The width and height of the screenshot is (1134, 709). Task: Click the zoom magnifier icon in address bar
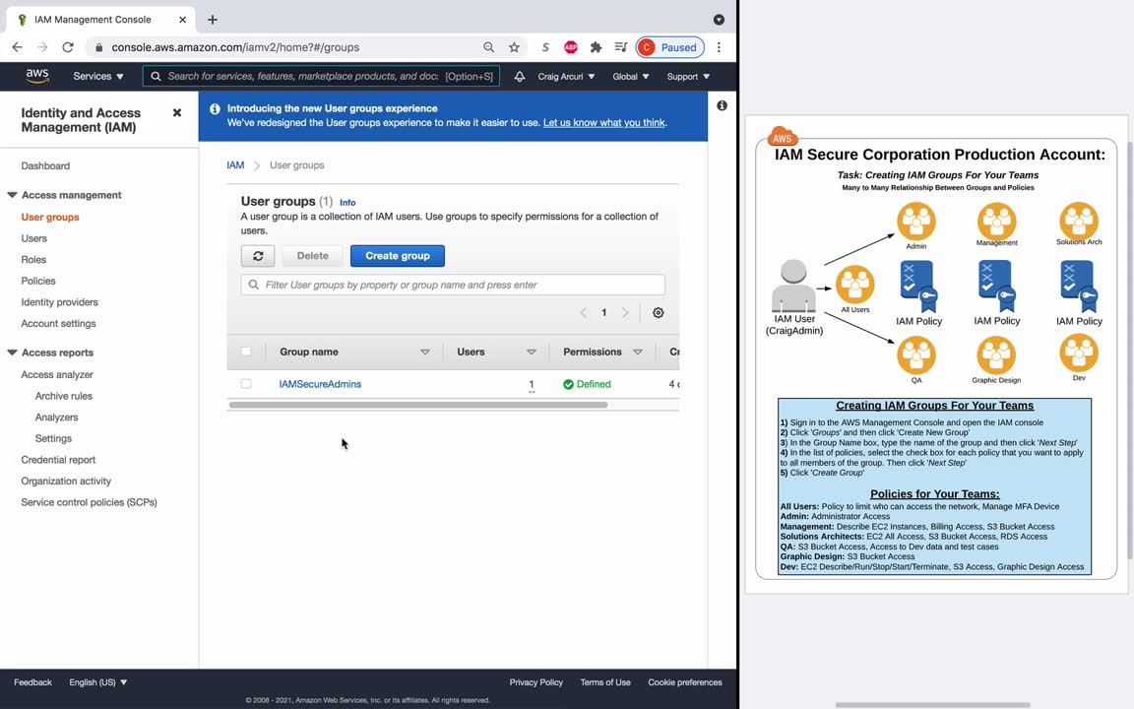point(489,47)
